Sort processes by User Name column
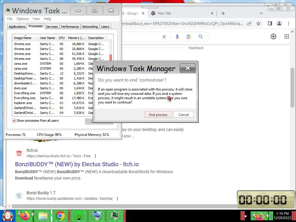This screenshot has width=296, height=222. (x=47, y=38)
